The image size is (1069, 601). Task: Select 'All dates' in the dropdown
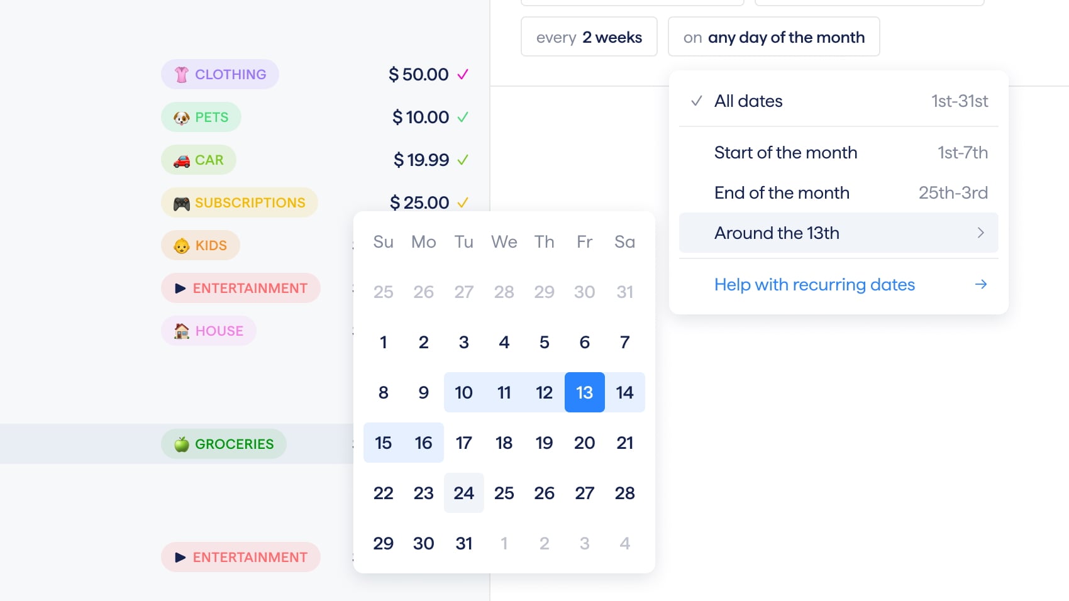tap(748, 101)
